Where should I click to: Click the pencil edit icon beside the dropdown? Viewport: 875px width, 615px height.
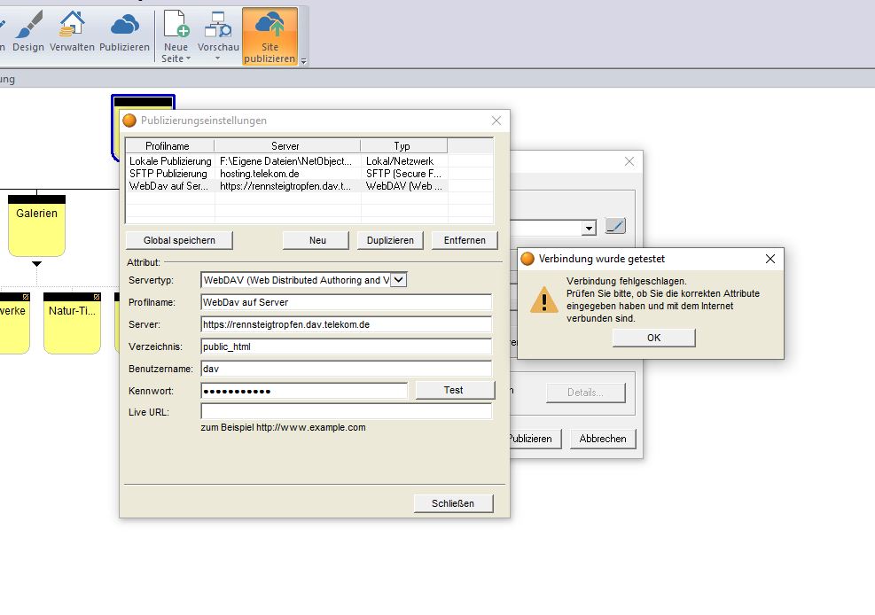615,227
